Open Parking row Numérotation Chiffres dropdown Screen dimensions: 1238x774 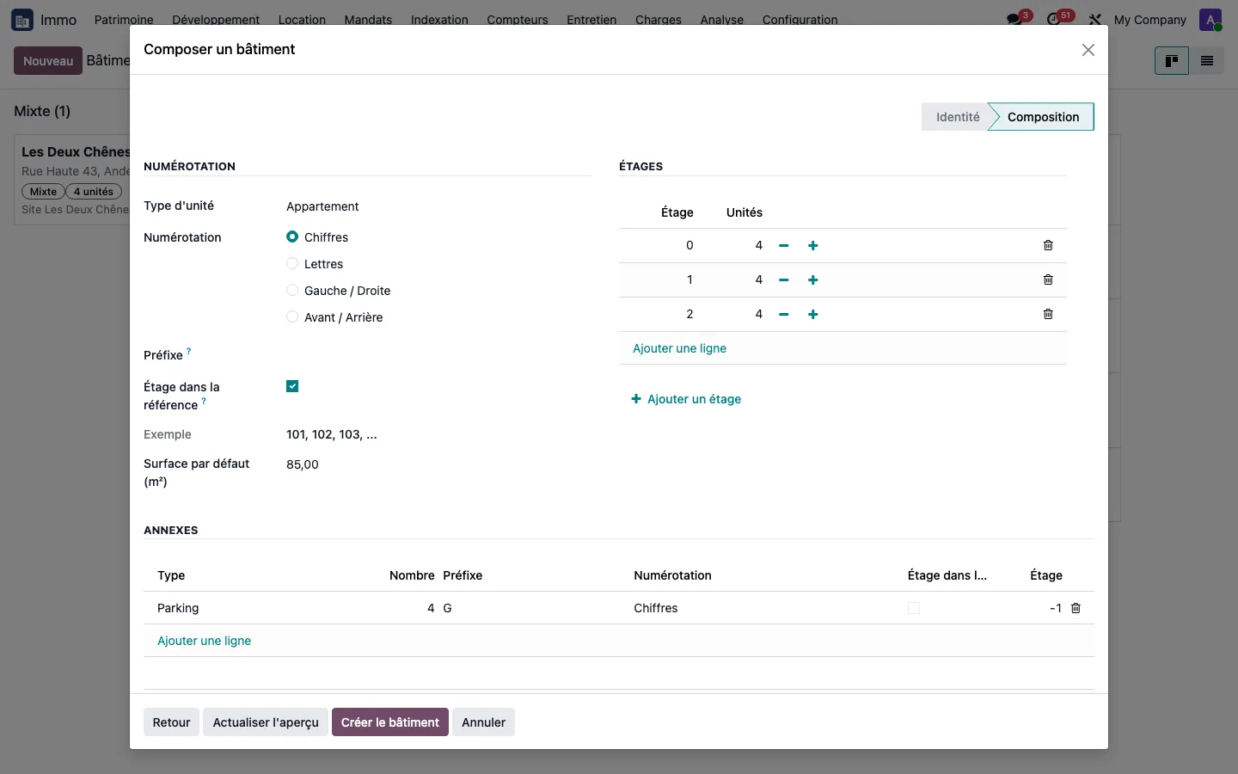coord(763,608)
